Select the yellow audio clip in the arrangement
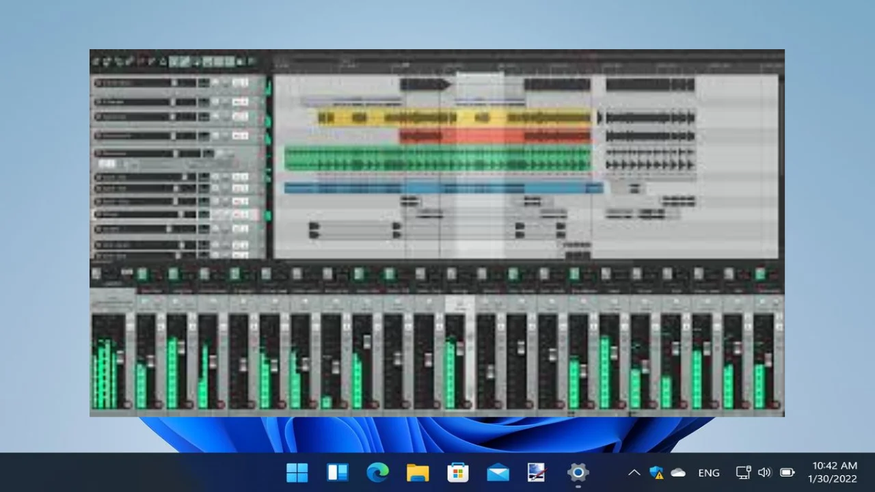Screen dimensions: 875x492 [x=454, y=118]
